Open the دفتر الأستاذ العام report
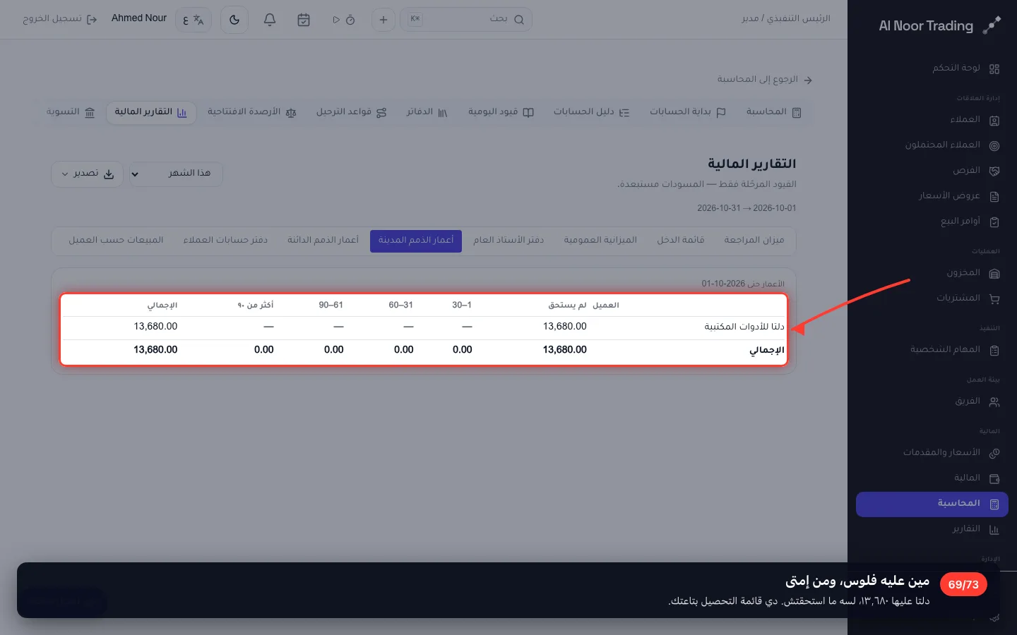 [x=509, y=241]
